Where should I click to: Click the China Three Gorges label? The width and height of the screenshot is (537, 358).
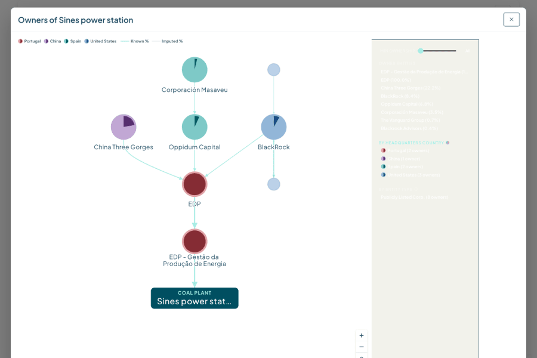point(124,147)
